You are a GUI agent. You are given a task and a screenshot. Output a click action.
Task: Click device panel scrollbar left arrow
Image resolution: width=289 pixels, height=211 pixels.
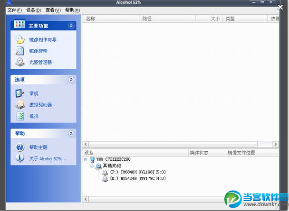click(86, 199)
